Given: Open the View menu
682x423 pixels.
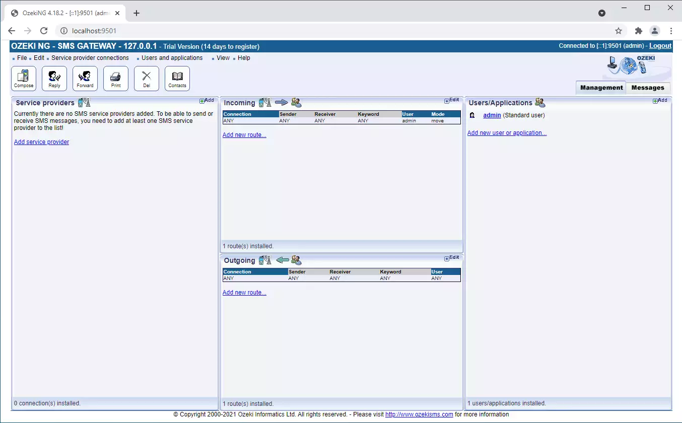Looking at the screenshot, I should click(x=223, y=58).
